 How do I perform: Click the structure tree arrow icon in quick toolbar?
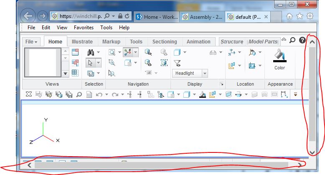click(161, 94)
